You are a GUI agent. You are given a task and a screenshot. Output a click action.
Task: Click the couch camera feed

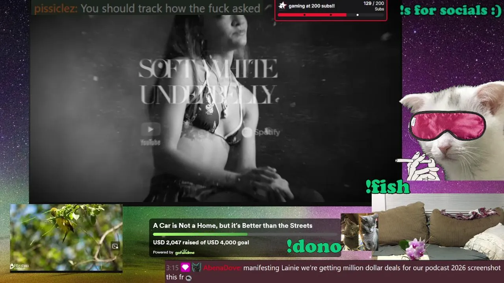[437, 226]
